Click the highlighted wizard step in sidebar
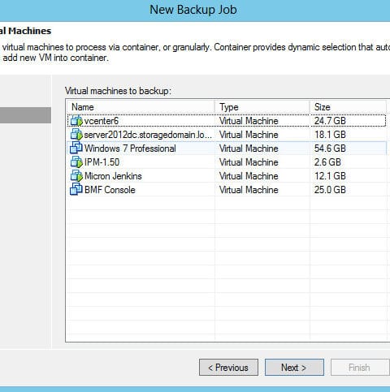Viewport: 390px width, 392px height. click(x=25, y=115)
